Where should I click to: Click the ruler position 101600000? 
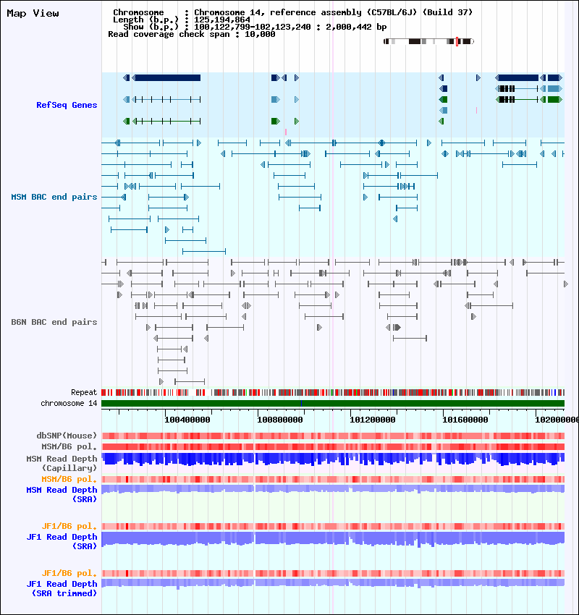point(465,420)
